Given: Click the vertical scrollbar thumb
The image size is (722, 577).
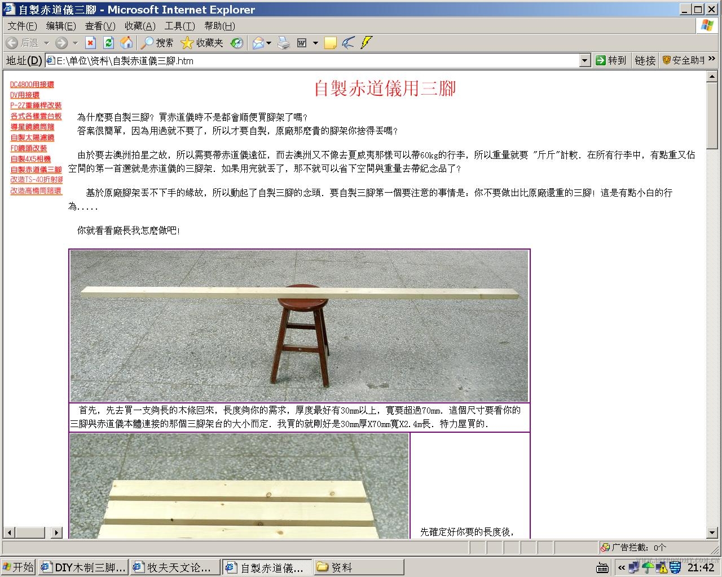Looking at the screenshot, I should click(711, 117).
